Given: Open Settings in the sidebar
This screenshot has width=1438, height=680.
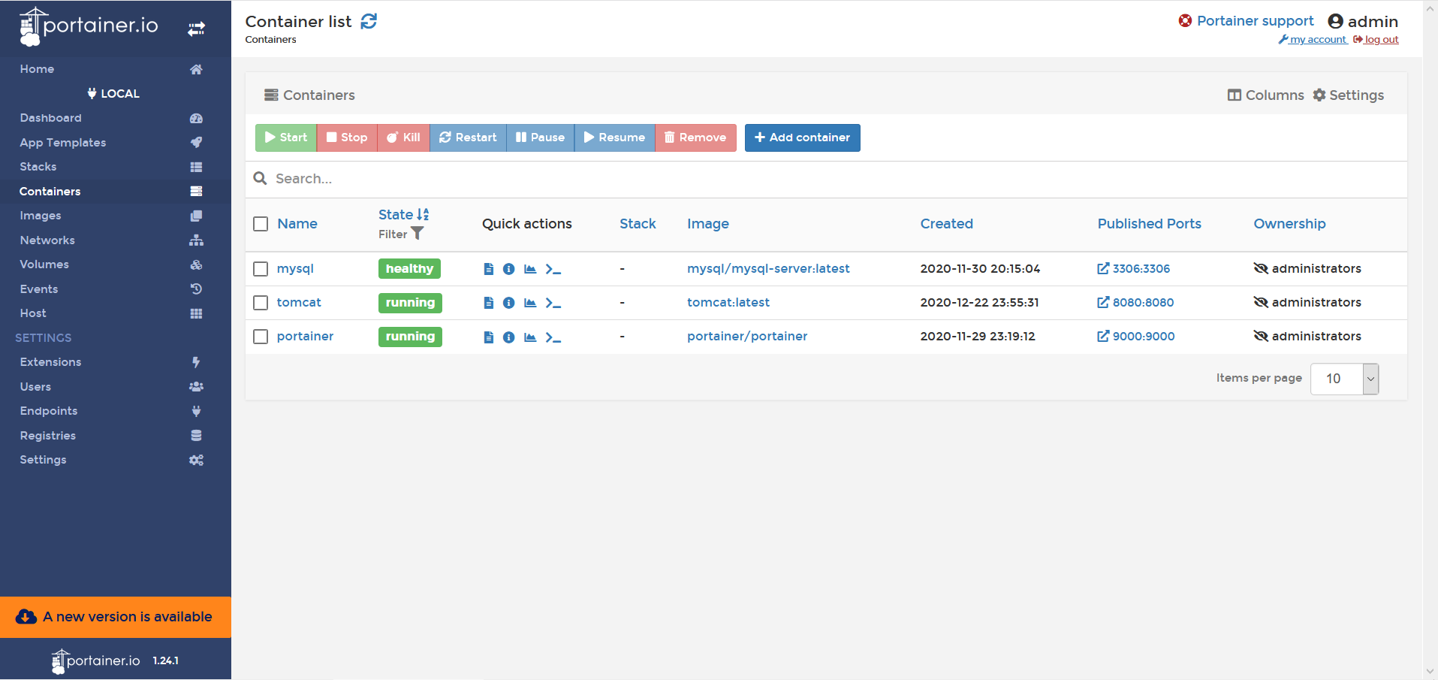Looking at the screenshot, I should click(43, 460).
